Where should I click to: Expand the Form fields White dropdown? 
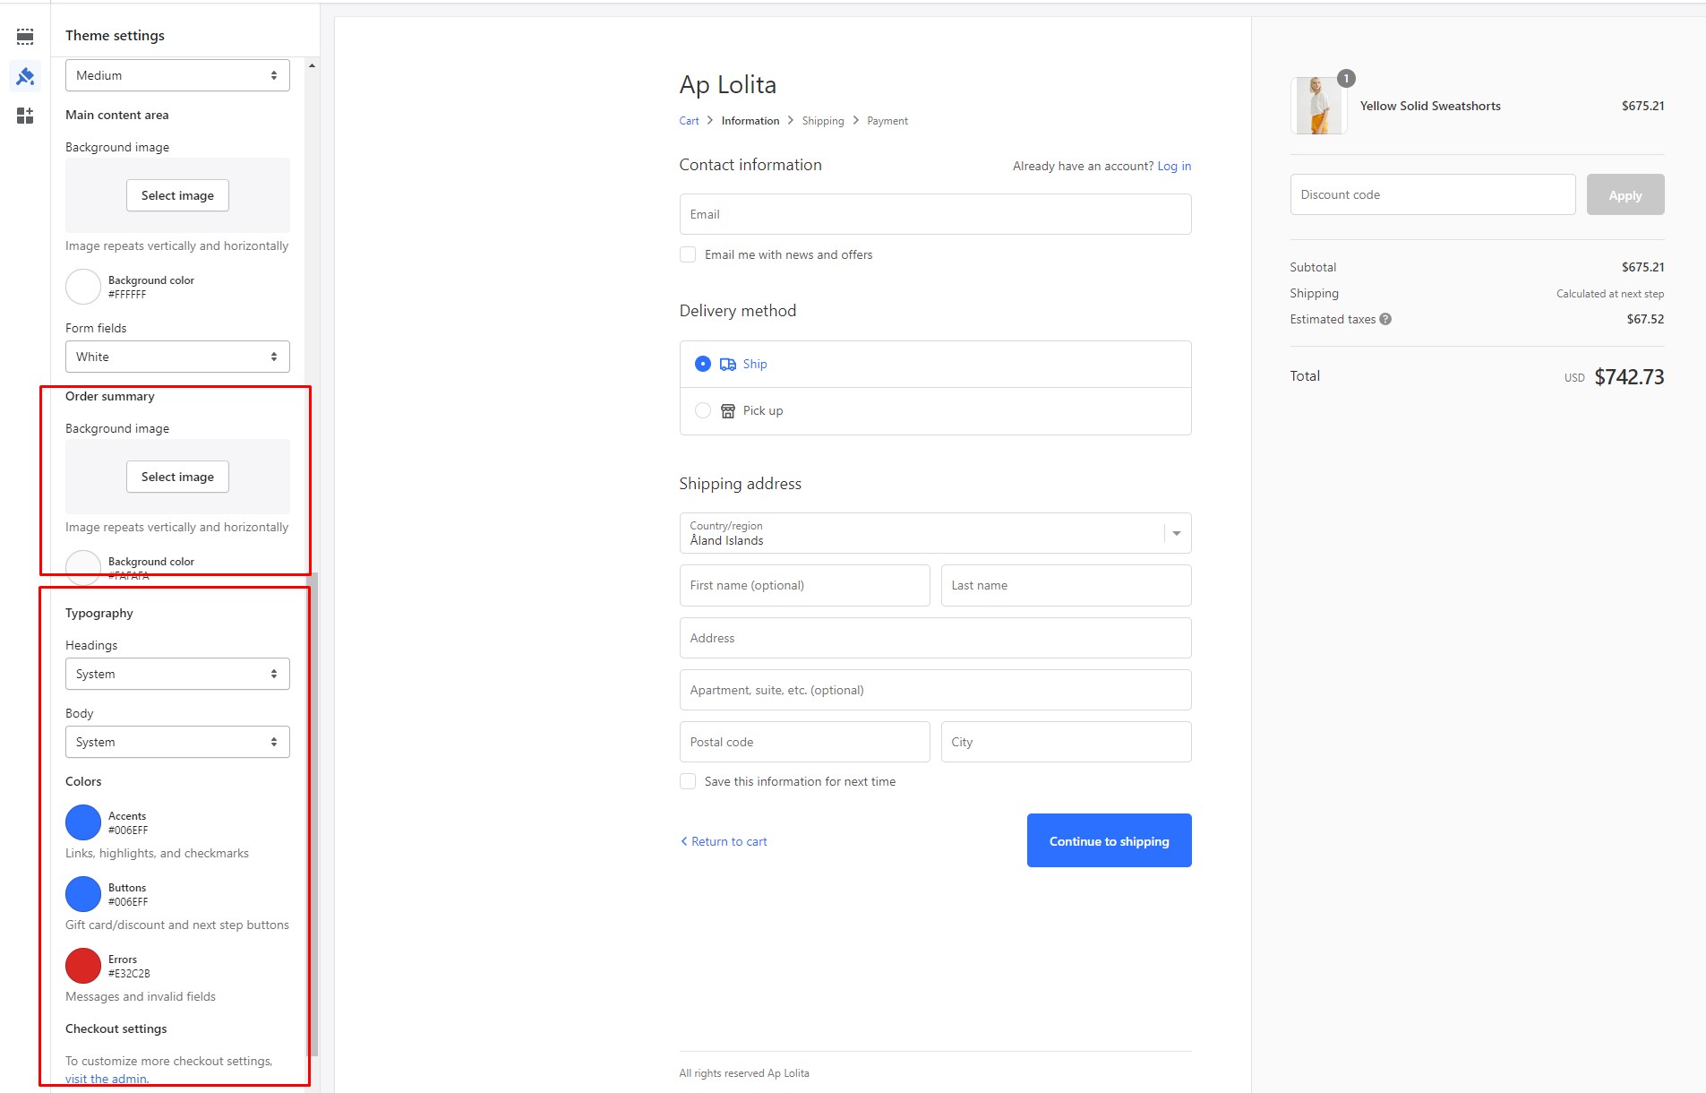[177, 357]
